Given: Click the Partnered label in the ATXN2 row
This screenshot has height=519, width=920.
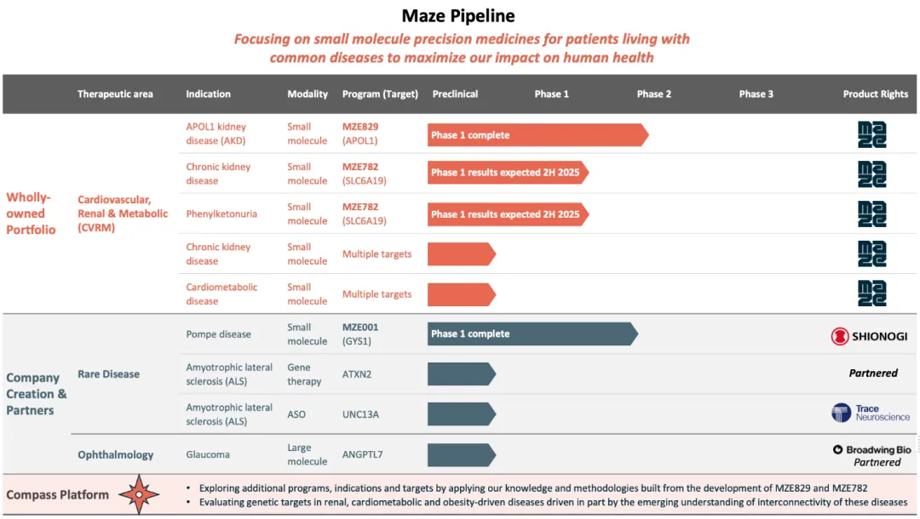Looking at the screenshot, I should [x=873, y=373].
